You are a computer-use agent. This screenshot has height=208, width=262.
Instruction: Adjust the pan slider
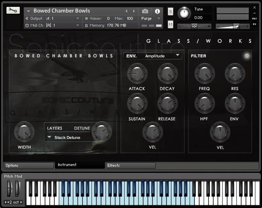click(x=194, y=26)
